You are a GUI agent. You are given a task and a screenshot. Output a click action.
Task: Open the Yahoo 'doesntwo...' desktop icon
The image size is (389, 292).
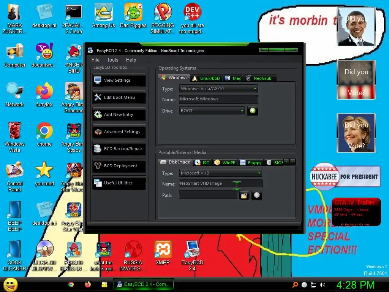tap(44, 56)
